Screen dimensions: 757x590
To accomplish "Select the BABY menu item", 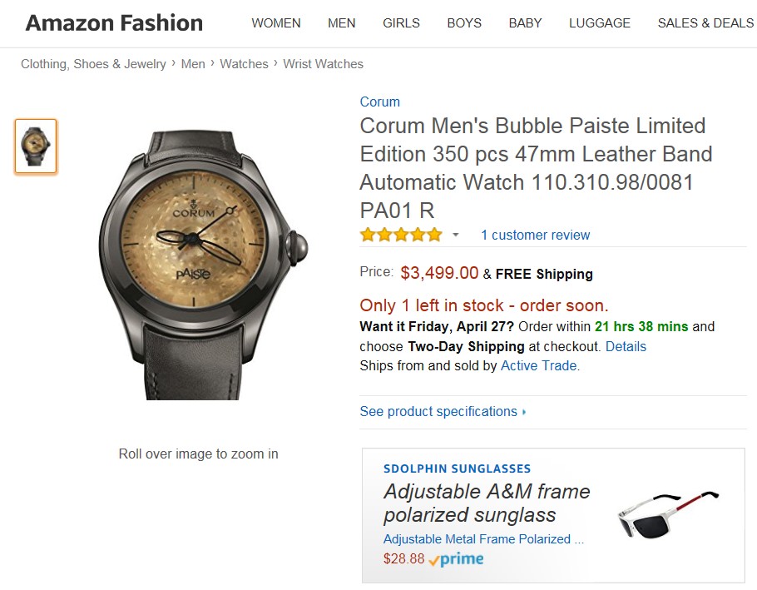I will (x=525, y=22).
